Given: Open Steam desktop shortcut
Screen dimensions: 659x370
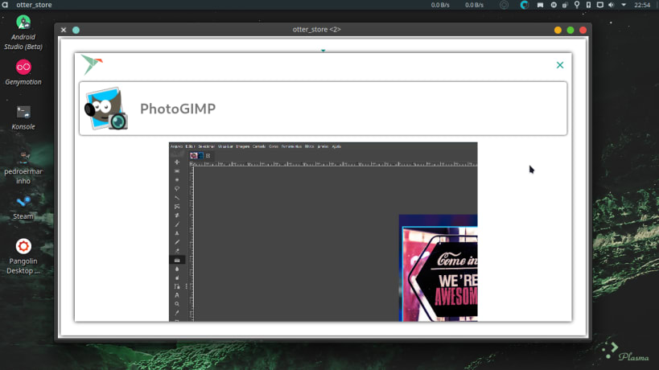Looking at the screenshot, I should (23, 208).
